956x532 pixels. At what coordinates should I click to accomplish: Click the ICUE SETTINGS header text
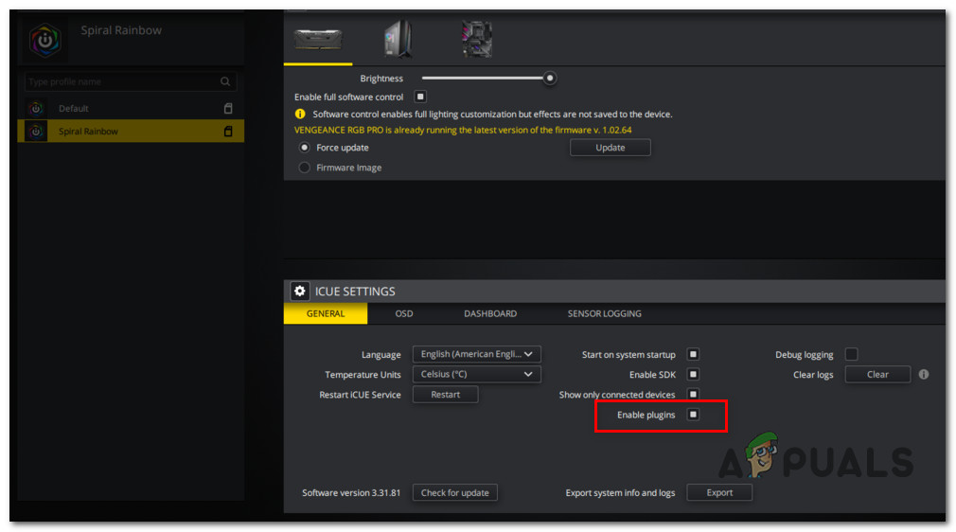point(355,292)
